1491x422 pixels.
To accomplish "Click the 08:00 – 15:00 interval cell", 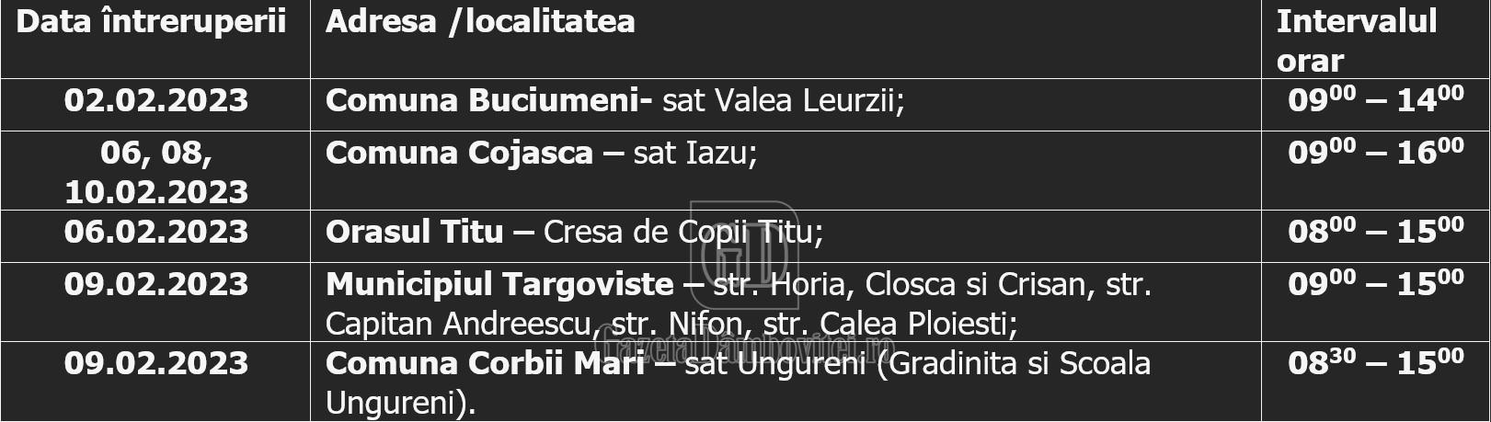I will (x=1375, y=236).
